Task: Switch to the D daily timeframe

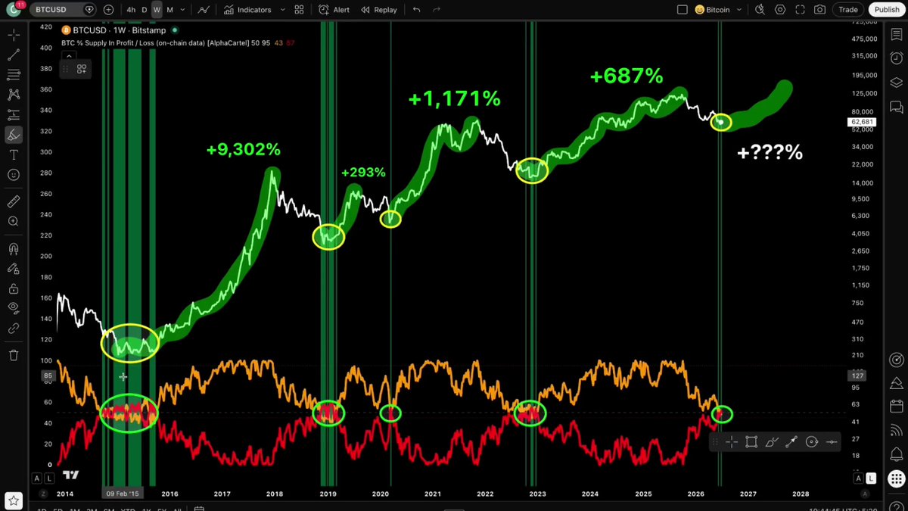Action: 145,10
